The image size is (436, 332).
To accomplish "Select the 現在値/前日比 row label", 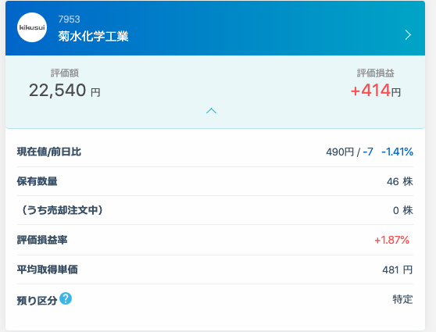I will 49,152.
